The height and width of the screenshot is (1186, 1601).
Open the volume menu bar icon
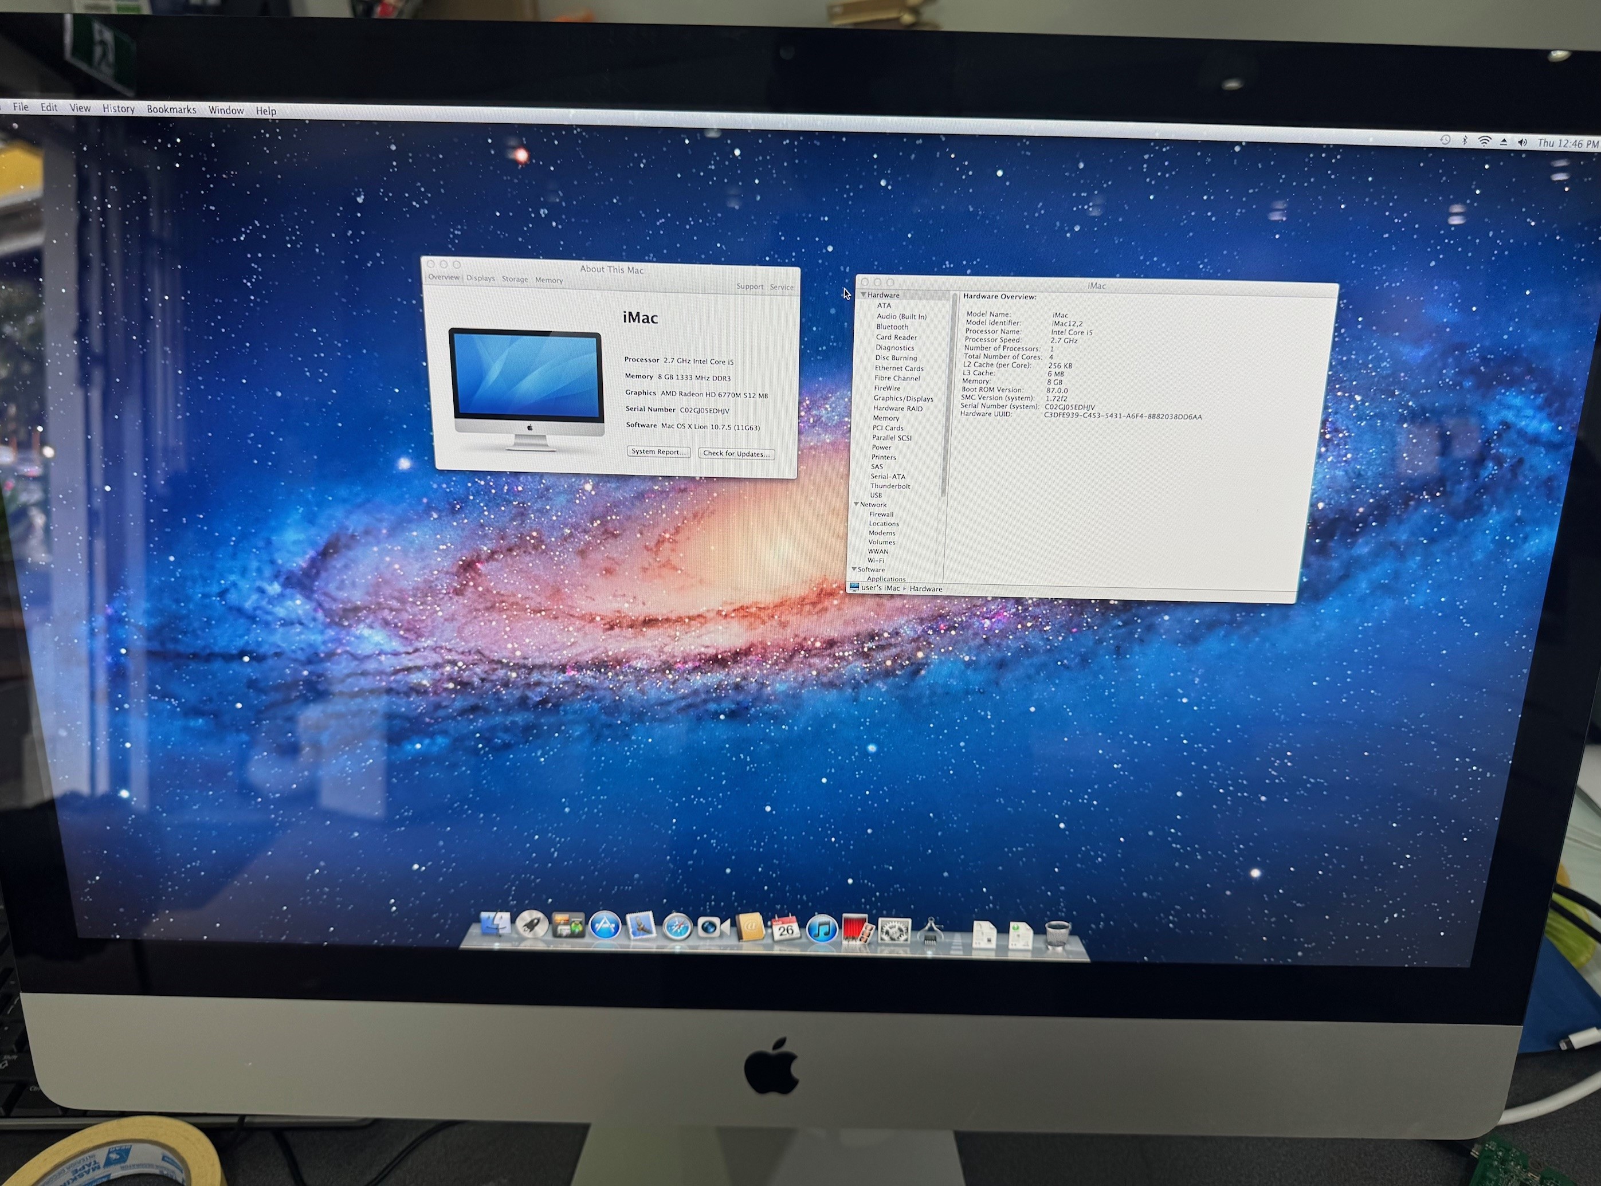[x=1522, y=142]
